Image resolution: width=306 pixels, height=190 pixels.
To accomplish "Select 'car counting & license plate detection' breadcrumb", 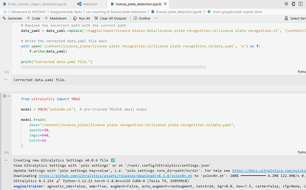I will pyautogui.click(x=116, y=12).
